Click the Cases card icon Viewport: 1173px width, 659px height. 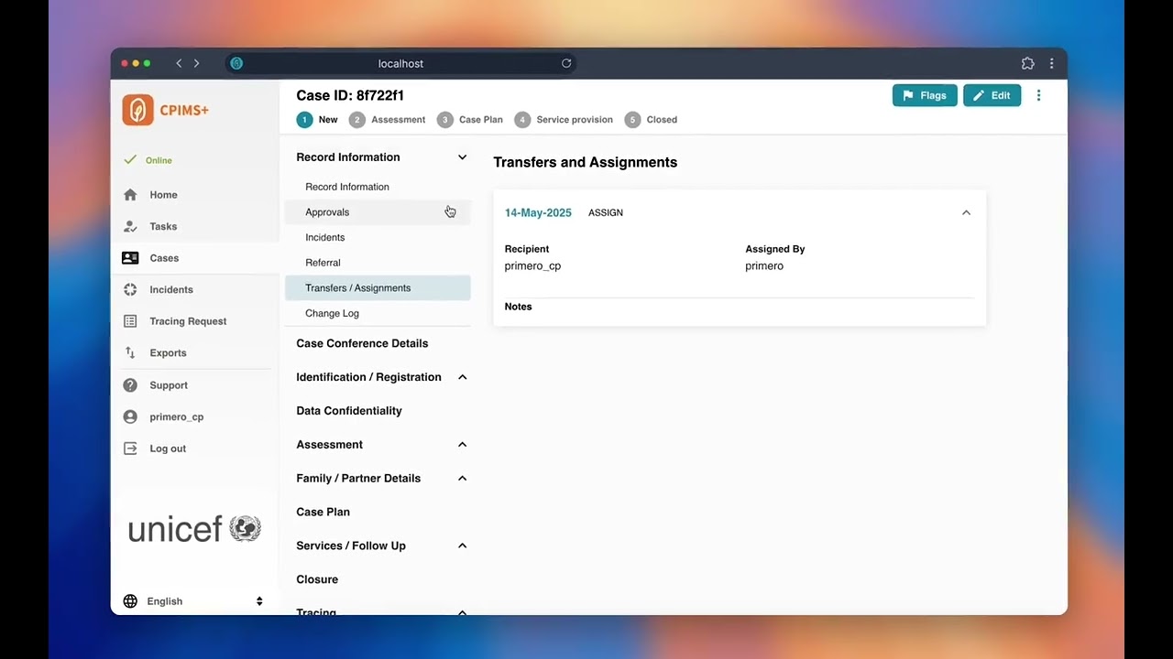click(130, 258)
